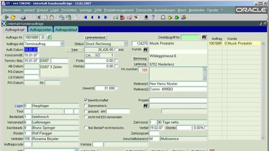Open the Auftrags-Art Terminauftrag dropdown
The height and width of the screenshot is (151, 269).
pos(62,44)
